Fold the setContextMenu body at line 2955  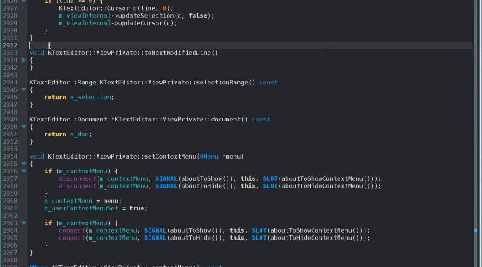click(x=24, y=164)
